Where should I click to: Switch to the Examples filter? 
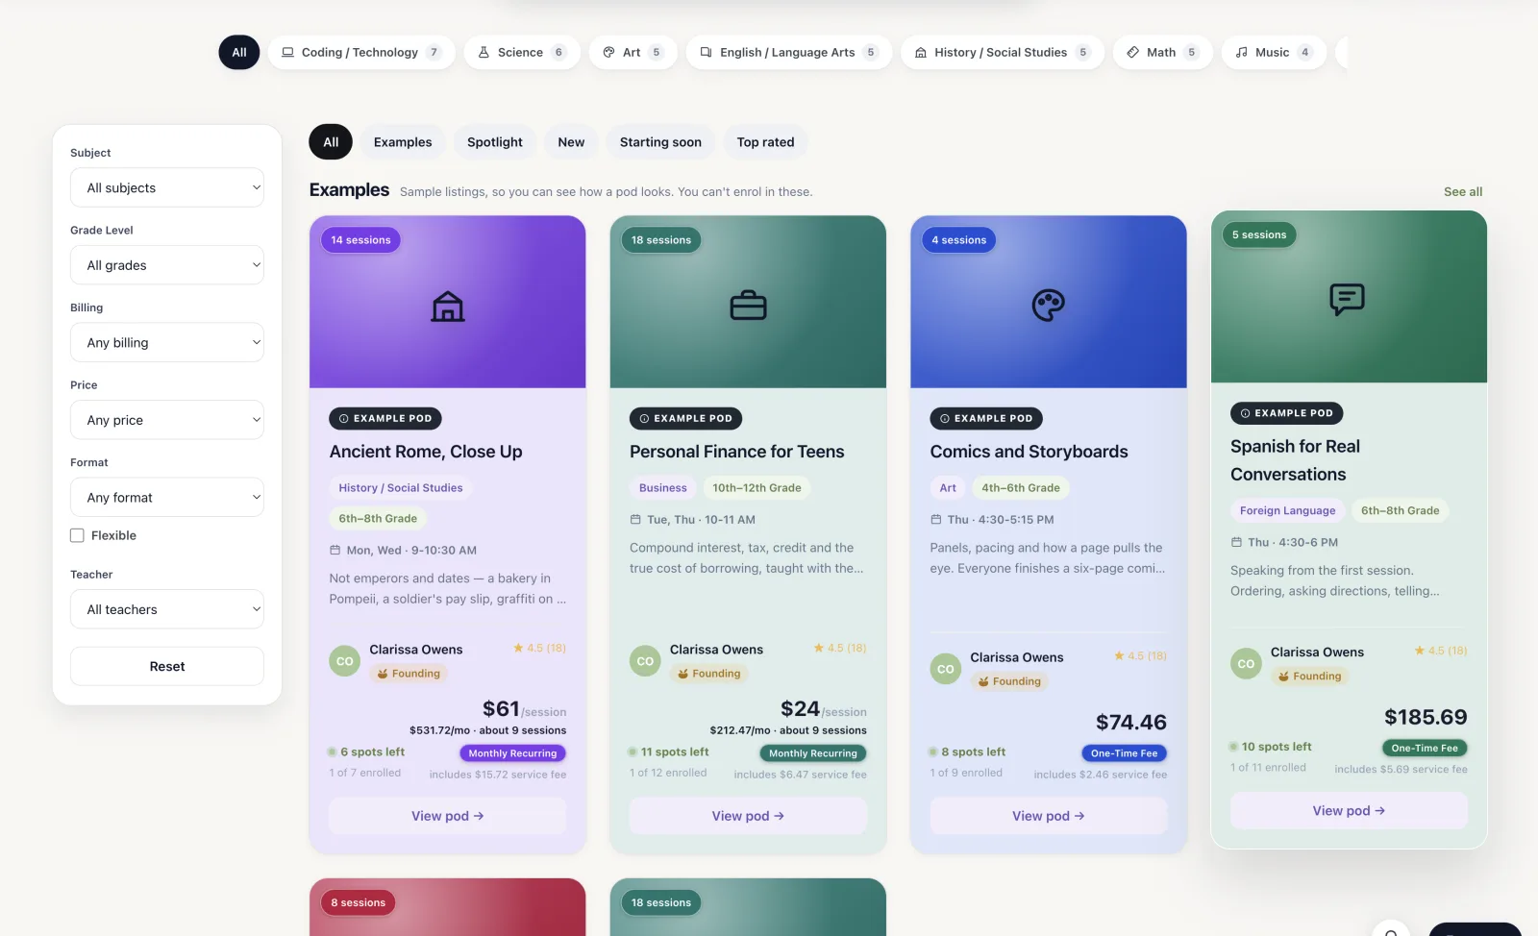[x=403, y=142]
